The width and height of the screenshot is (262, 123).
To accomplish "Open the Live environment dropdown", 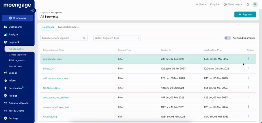I will [201, 5].
